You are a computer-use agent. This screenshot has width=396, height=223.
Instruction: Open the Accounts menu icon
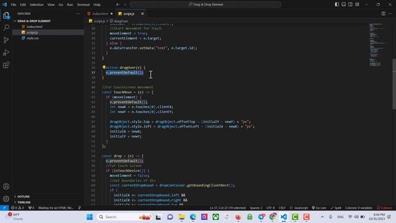[x=6, y=186]
